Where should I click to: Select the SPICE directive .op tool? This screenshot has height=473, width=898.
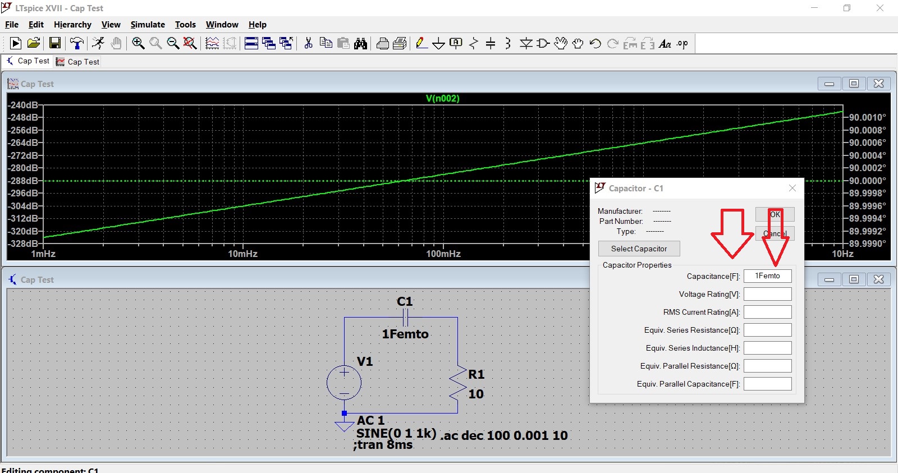coord(682,43)
